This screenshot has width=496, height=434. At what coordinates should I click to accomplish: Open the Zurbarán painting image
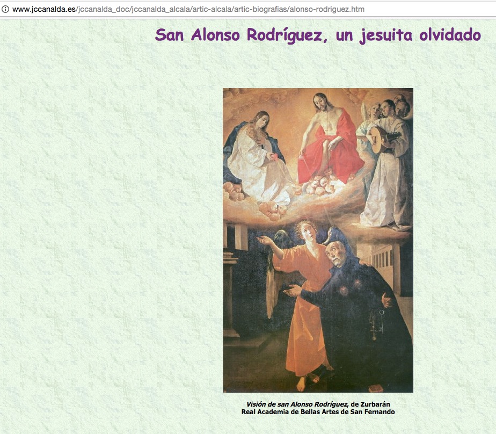tap(318, 240)
